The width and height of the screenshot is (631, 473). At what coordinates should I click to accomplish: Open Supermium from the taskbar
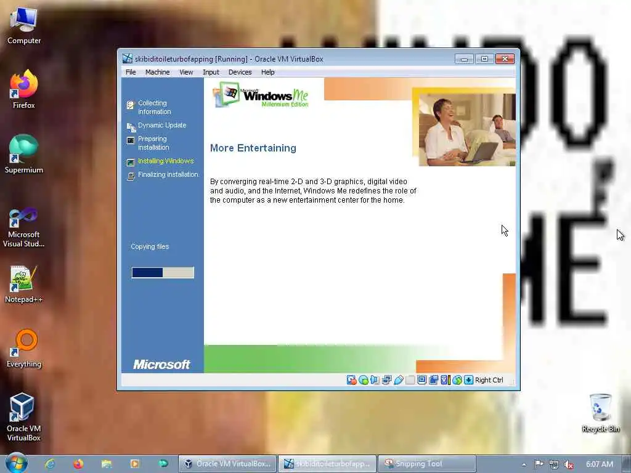pos(163,464)
